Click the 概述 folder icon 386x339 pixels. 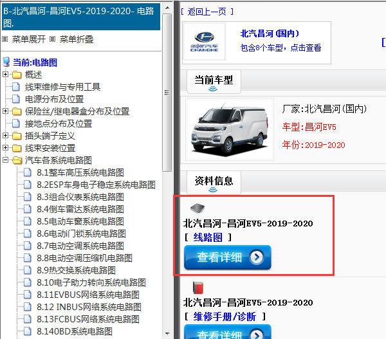(x=17, y=75)
